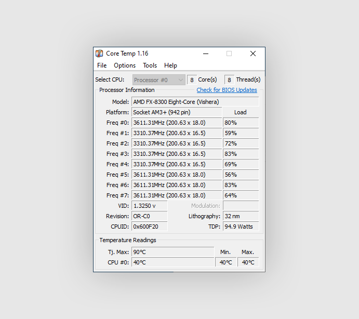Click the Tj. Max temperature field
This screenshot has width=359, height=319.
pyautogui.click(x=172, y=252)
